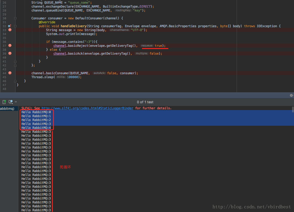The width and height of the screenshot is (294, 212).
Task: Click the '0 of 1 test' status text
Action: tap(145, 102)
